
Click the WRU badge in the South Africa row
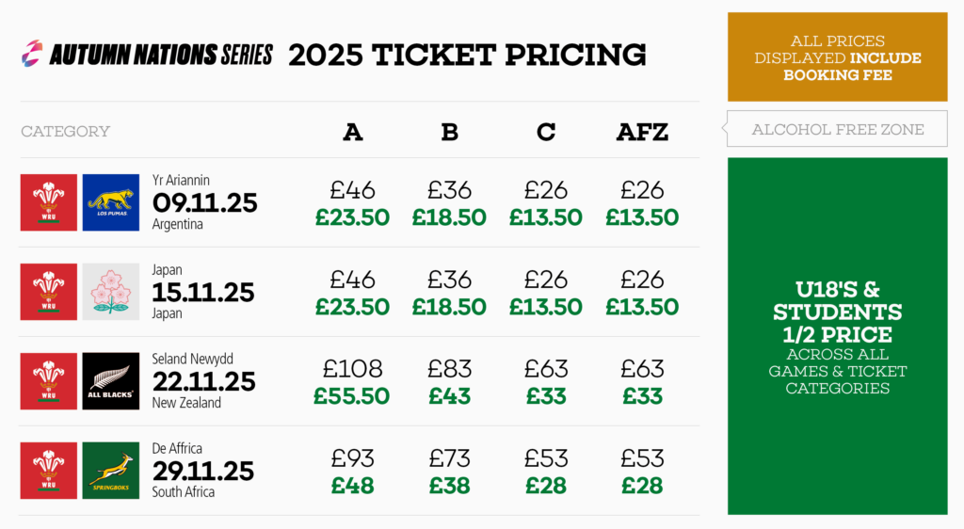(49, 471)
